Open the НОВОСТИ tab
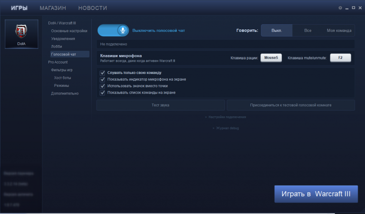 tap(93, 8)
